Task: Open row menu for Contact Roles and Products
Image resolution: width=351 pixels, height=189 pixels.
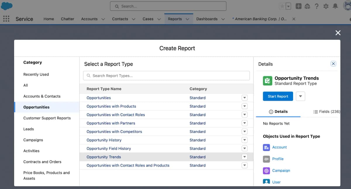Action: click(245, 166)
